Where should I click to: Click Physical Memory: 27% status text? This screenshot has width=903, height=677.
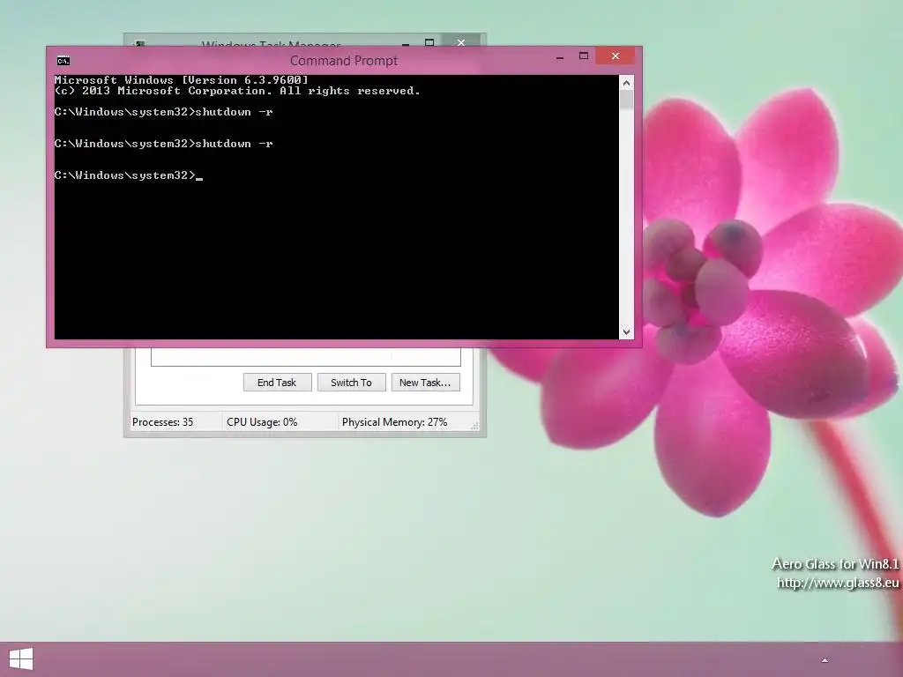click(x=394, y=422)
